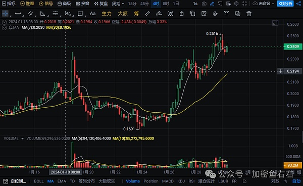This screenshot has width=303, height=186.
Task: Open the 指标 indicators menu
Action: point(9,4)
